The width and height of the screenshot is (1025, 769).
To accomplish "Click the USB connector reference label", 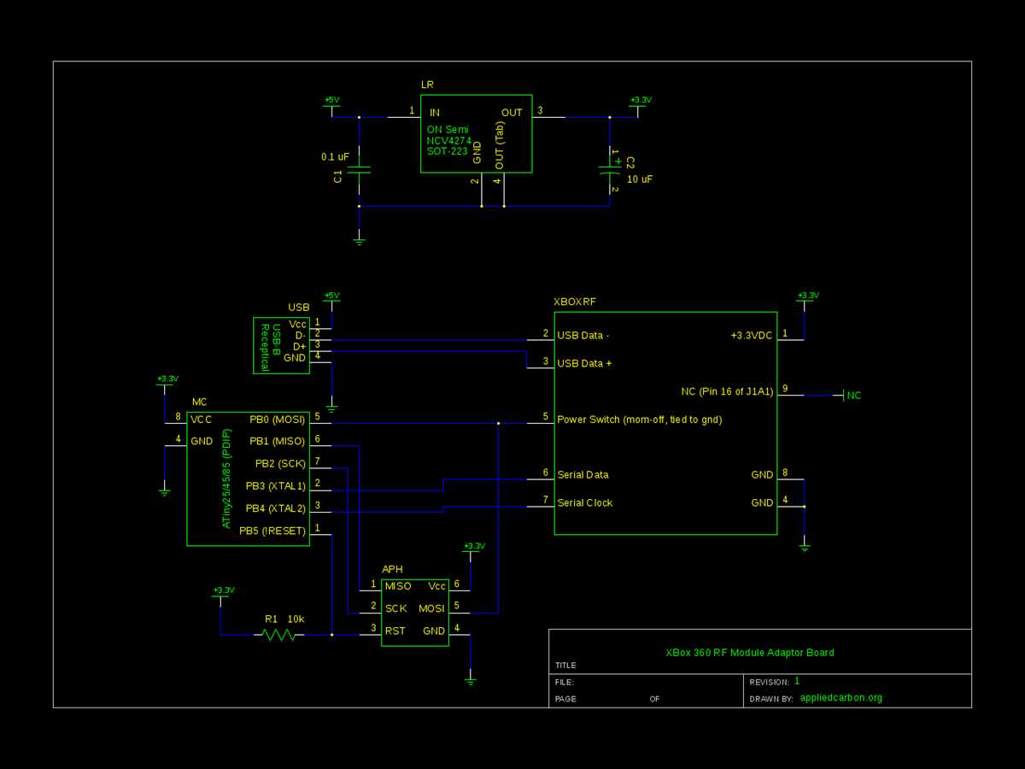I will coord(299,308).
